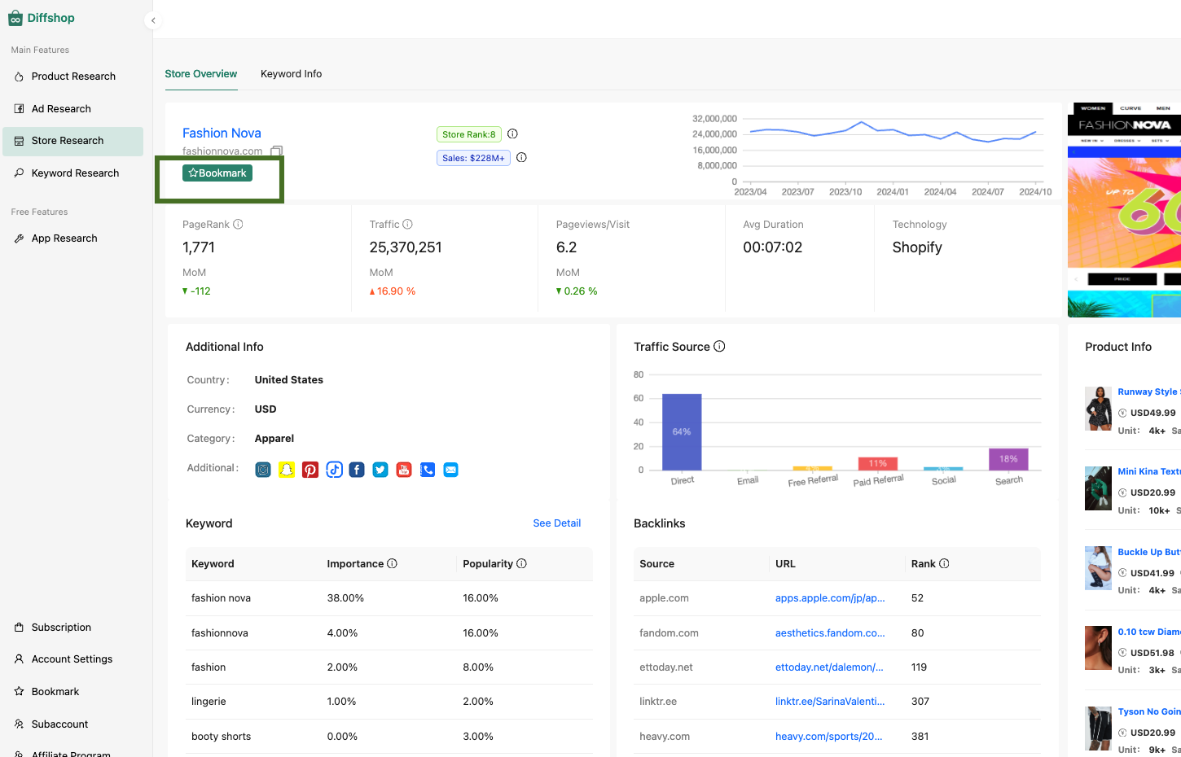Open 0.10 tcw Diamond product thumbnail
Viewport: 1181px width, 757px height.
click(x=1099, y=648)
